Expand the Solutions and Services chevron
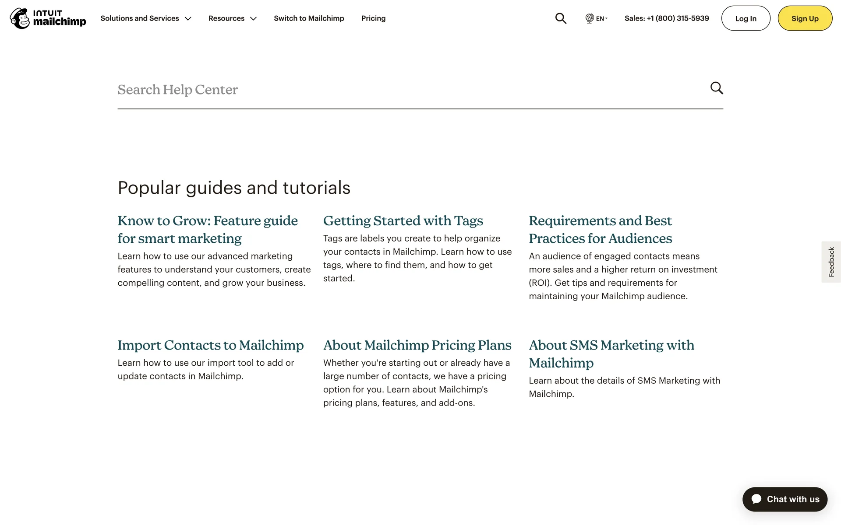 [x=188, y=18]
